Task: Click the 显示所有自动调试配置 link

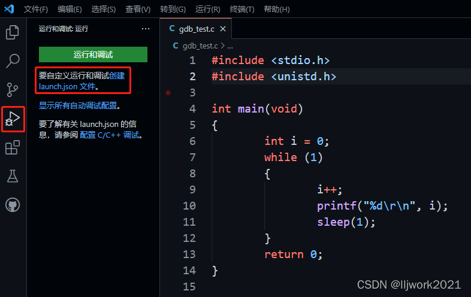Action: [78, 105]
